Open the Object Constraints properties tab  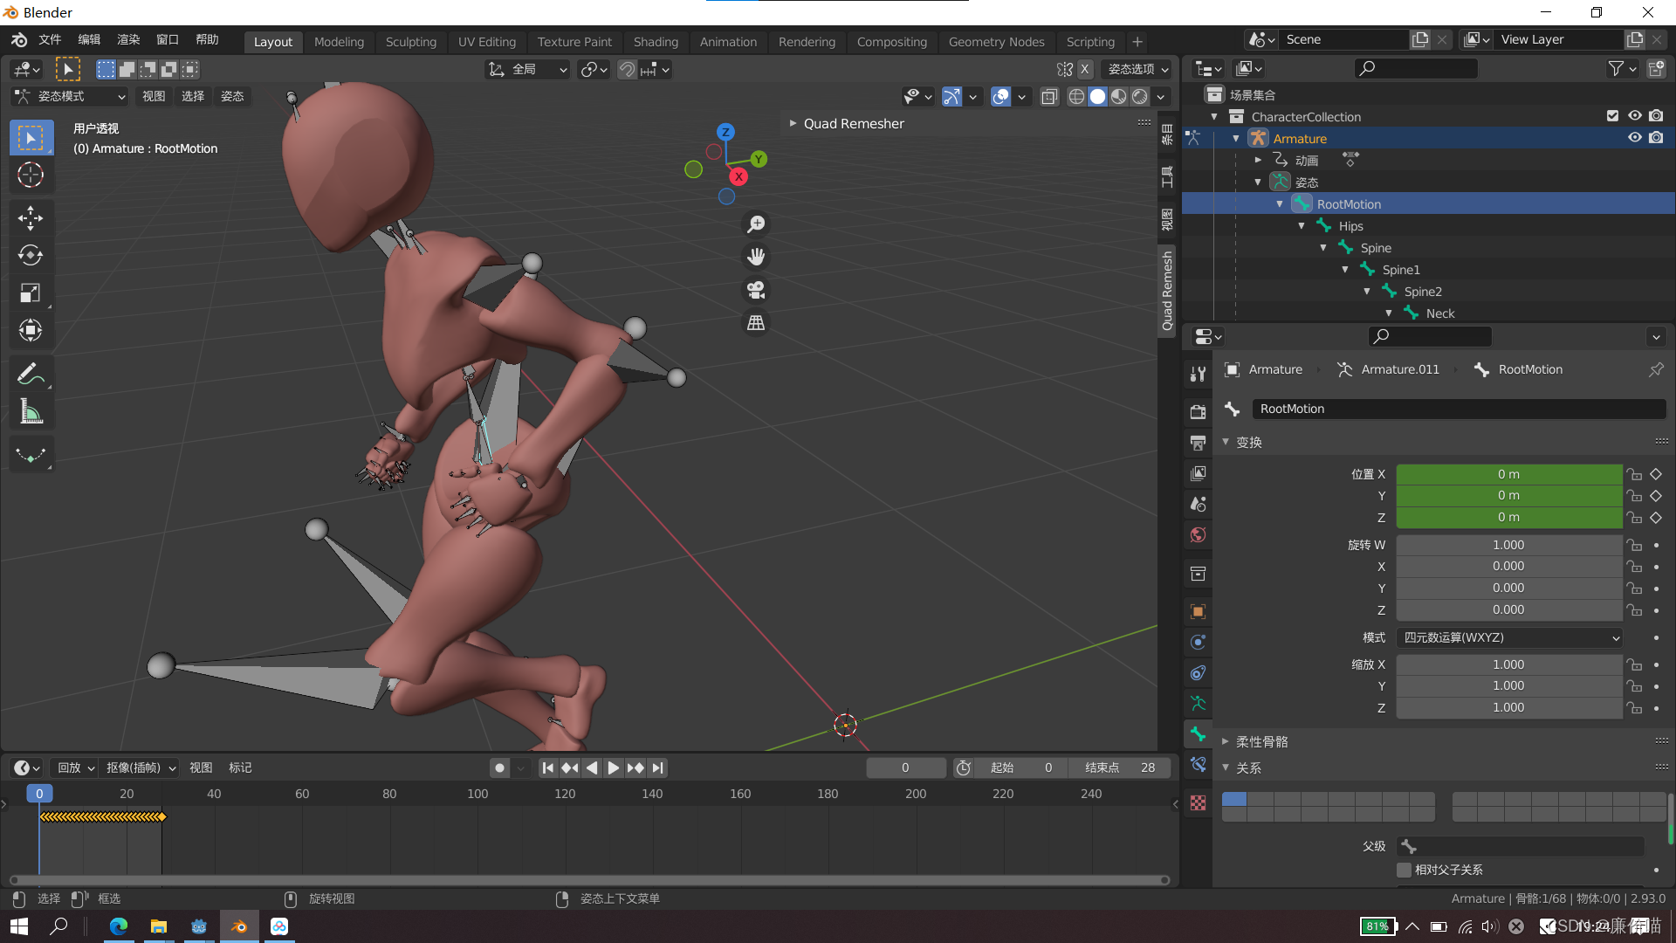coord(1198,672)
